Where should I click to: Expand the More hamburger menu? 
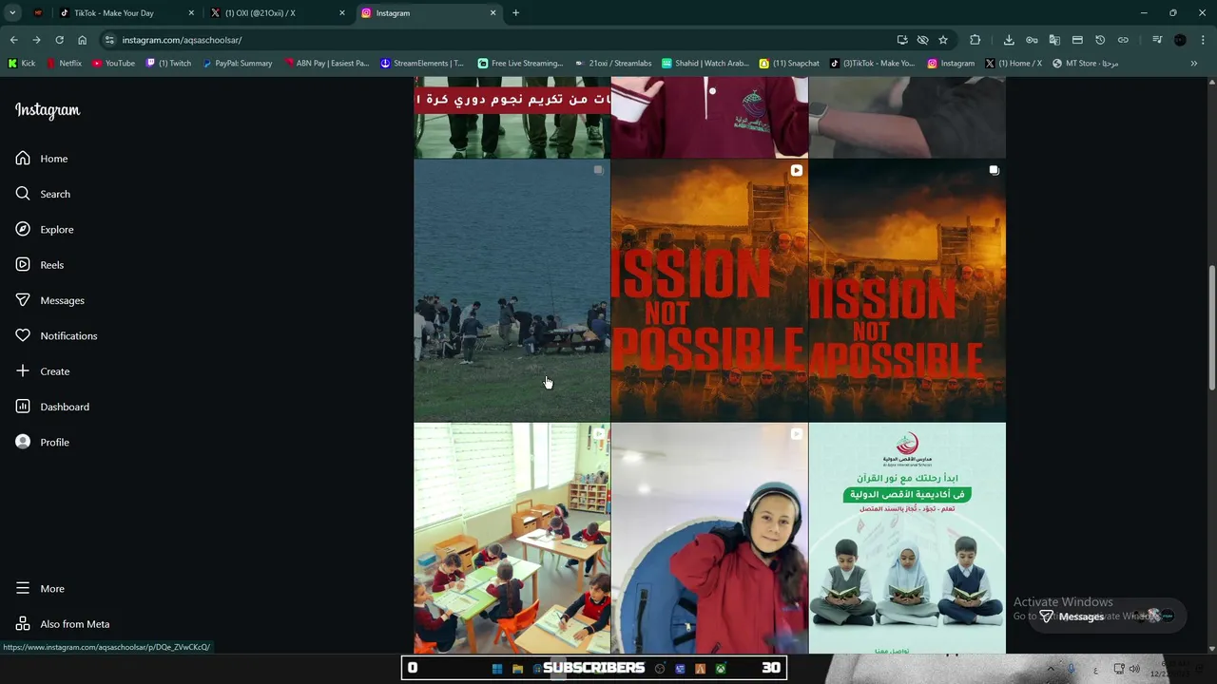(40, 588)
